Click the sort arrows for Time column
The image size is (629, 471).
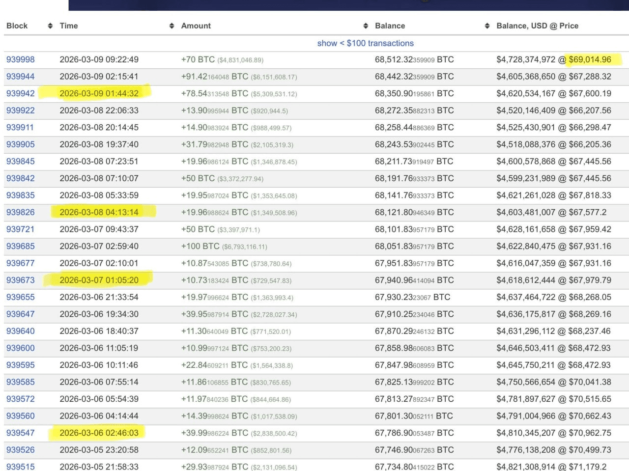click(172, 26)
